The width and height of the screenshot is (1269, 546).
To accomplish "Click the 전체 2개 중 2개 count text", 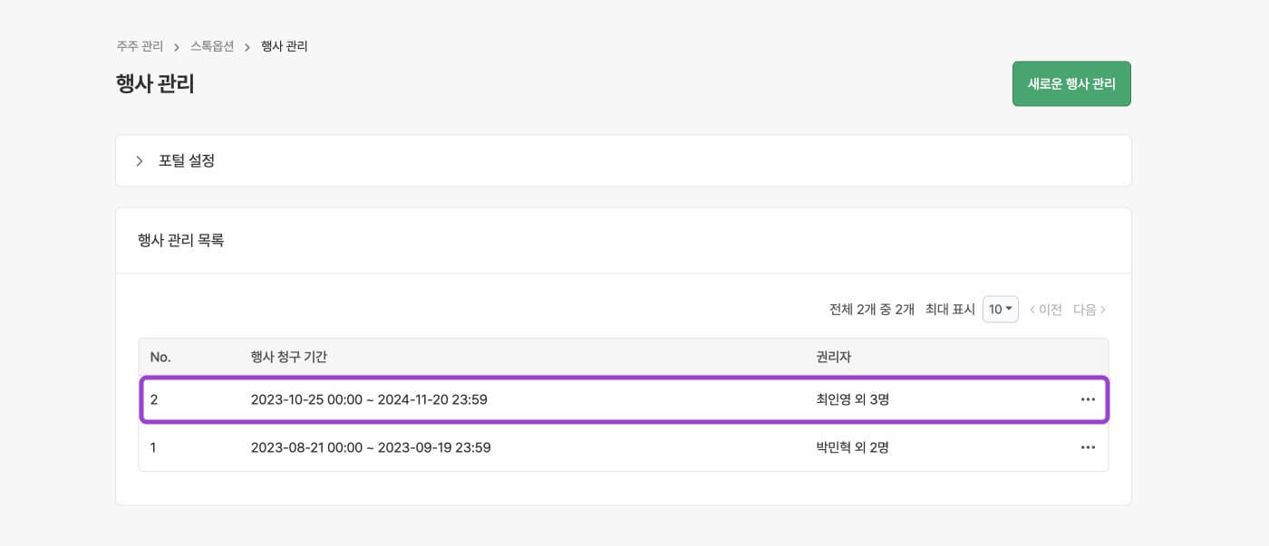I will pyautogui.click(x=871, y=310).
